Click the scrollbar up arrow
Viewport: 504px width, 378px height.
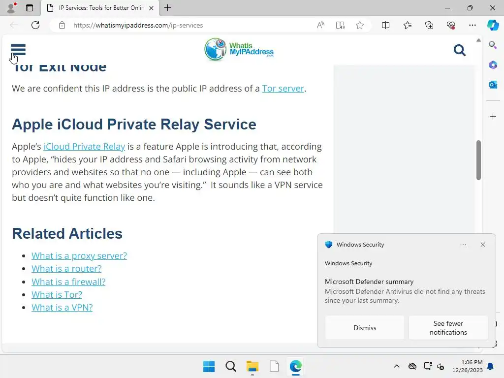478,40
